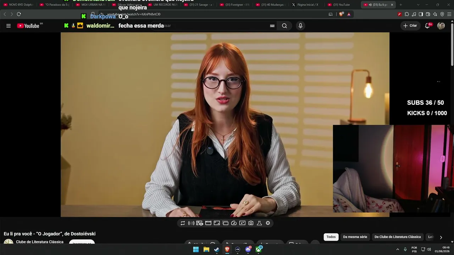Screen dimensions: 454x255
Task: Click the clapperboard icon in video toolbar
Action: click(208, 223)
